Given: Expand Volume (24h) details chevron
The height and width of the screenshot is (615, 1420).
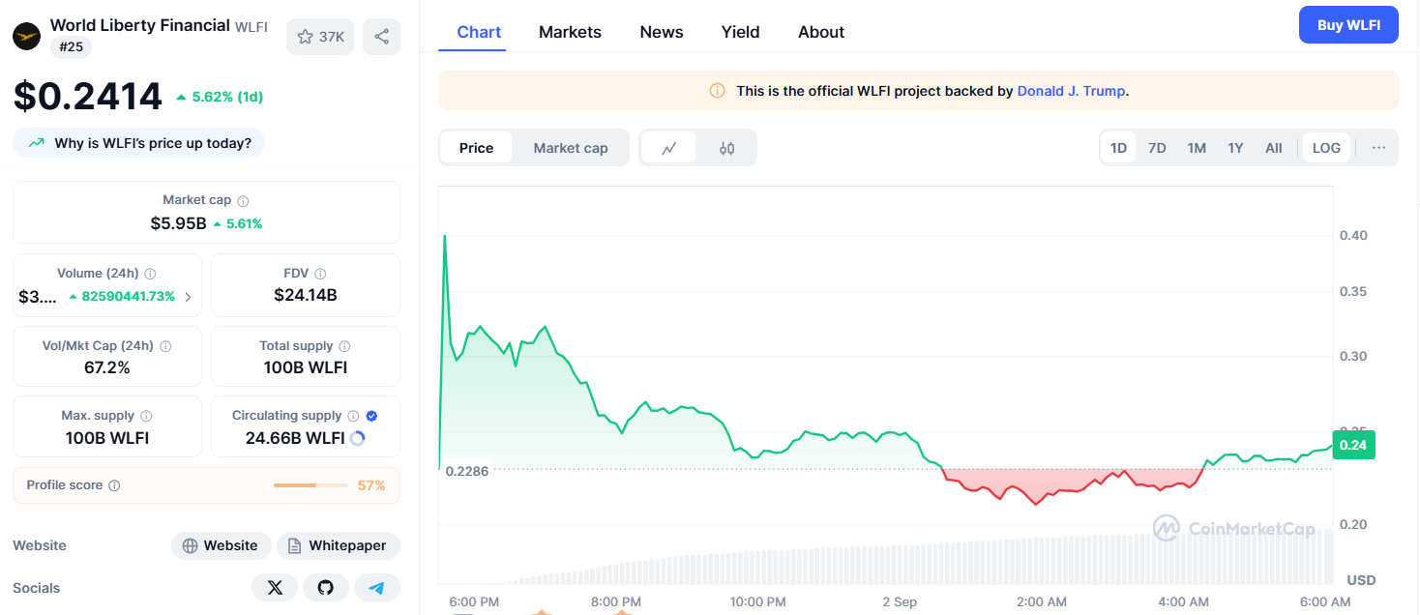Looking at the screenshot, I should point(188,297).
